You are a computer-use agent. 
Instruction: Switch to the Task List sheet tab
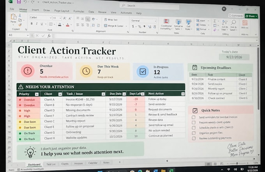tap(51, 164)
